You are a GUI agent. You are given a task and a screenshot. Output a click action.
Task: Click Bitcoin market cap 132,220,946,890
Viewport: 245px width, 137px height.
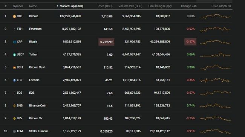70,16
